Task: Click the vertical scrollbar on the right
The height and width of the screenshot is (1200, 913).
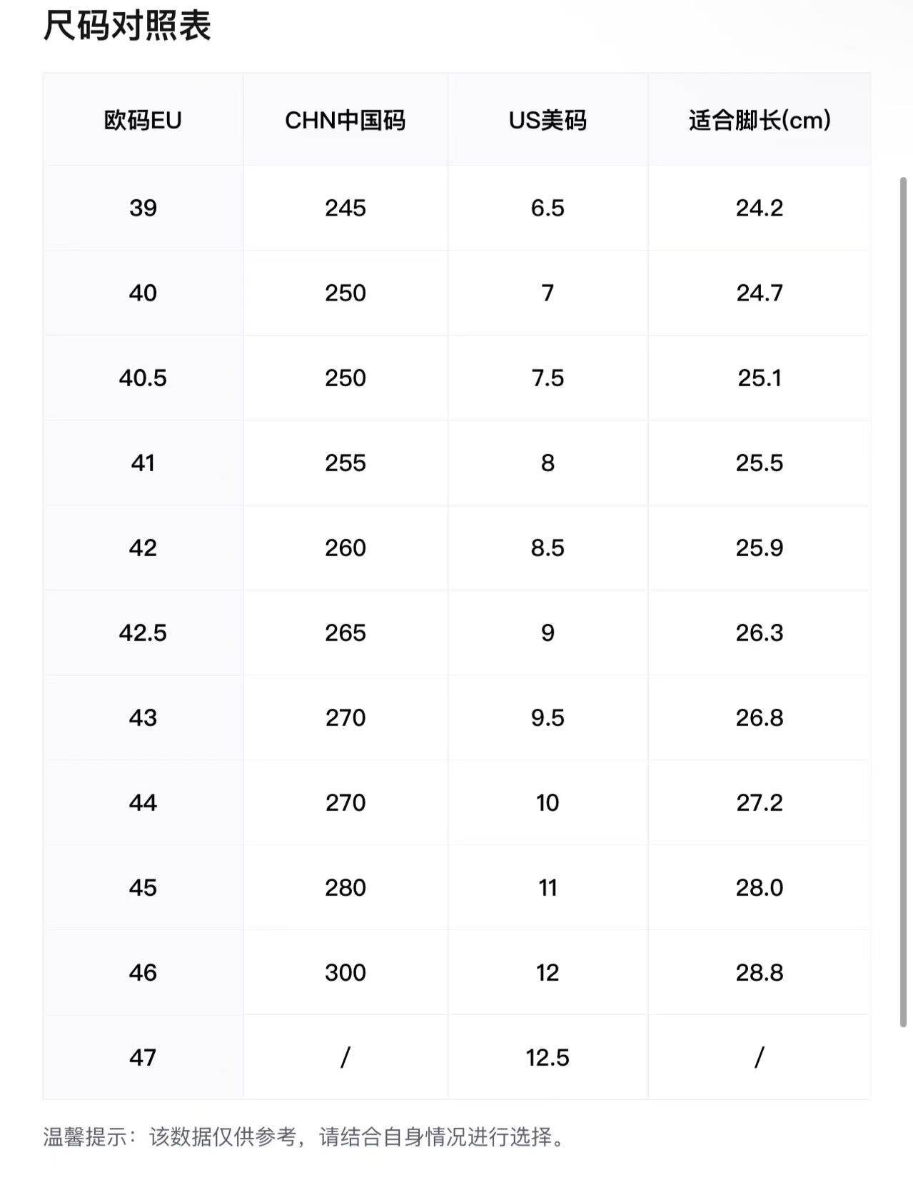Action: [x=903, y=602]
